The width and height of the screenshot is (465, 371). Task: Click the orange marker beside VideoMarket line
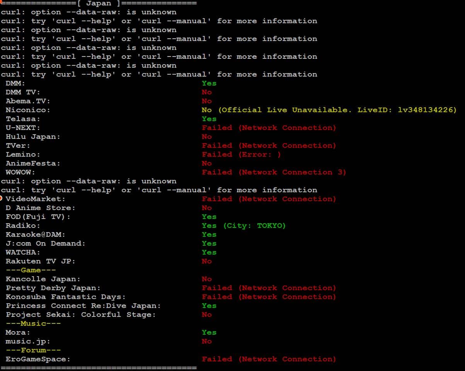[x=1, y=198]
